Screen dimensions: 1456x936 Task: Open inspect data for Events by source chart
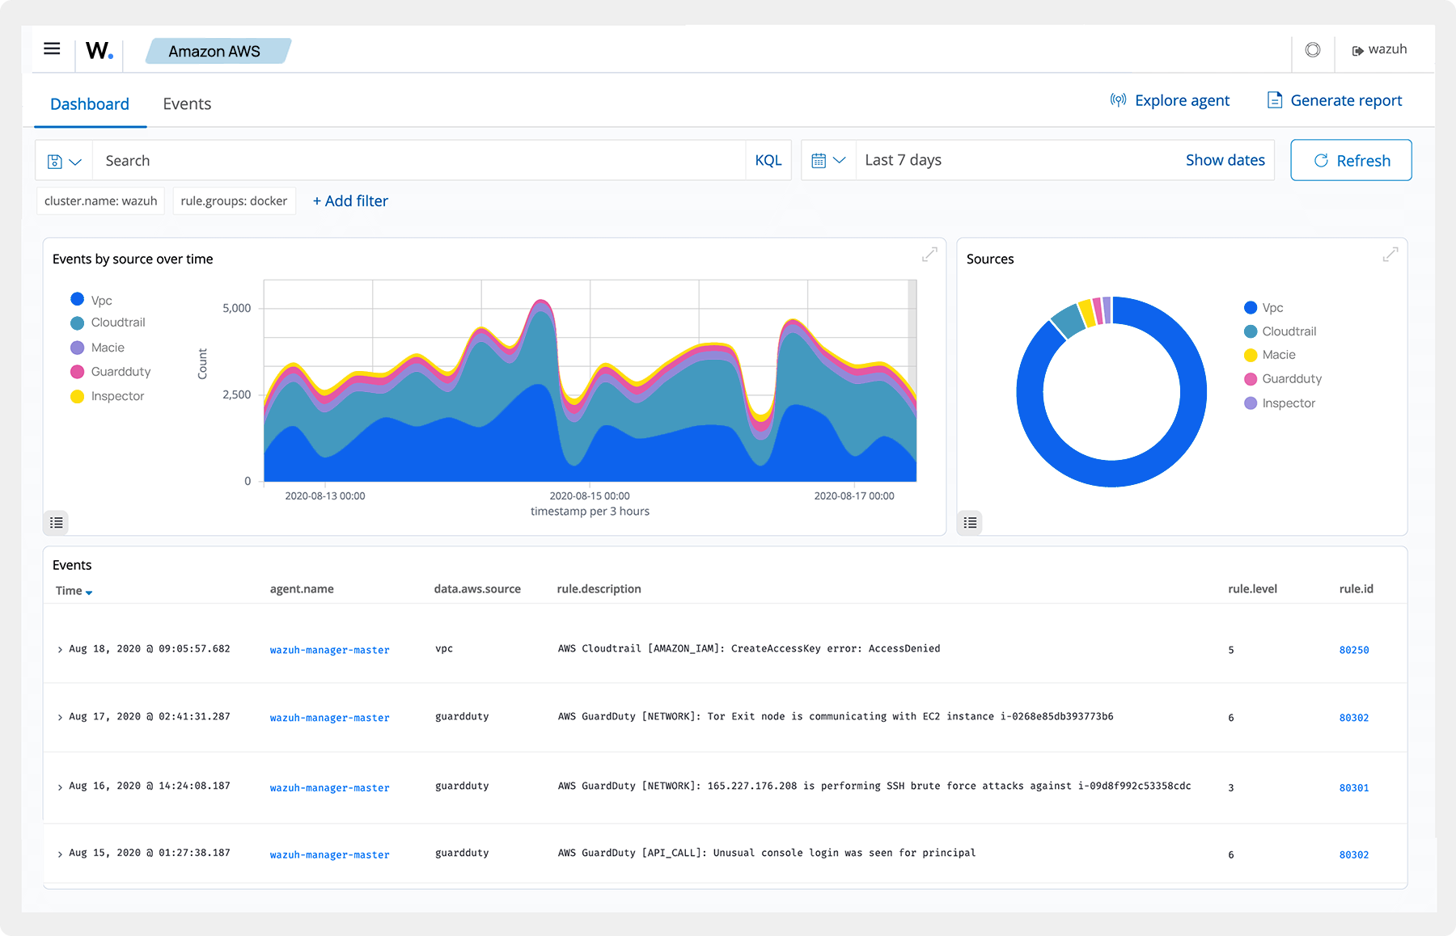pyautogui.click(x=56, y=523)
